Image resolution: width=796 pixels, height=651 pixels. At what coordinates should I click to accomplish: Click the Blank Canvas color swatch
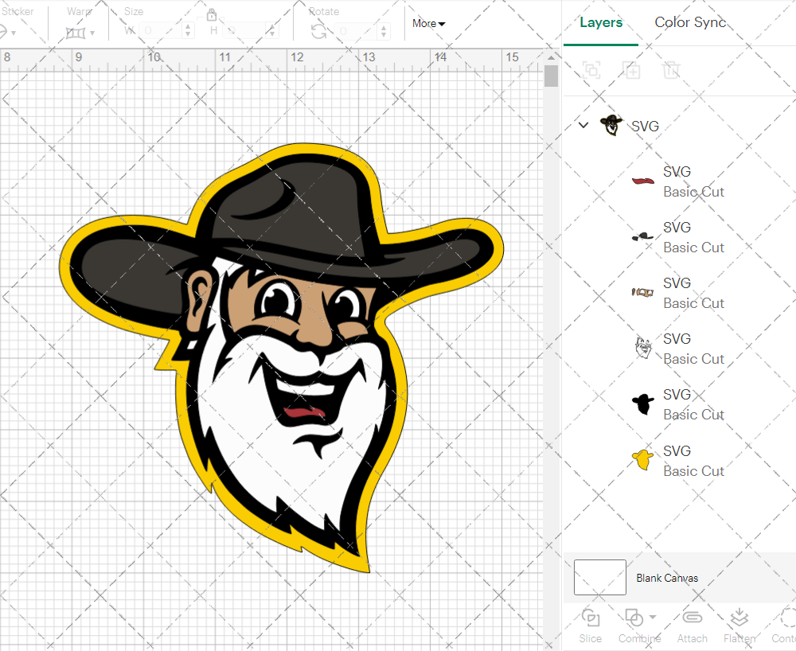[599, 577]
